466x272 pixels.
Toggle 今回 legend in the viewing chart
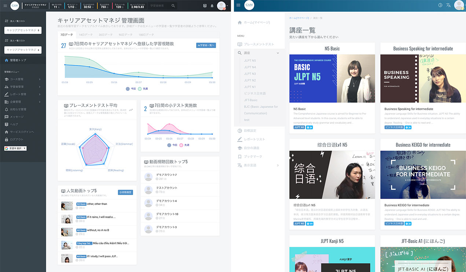tap(131, 89)
